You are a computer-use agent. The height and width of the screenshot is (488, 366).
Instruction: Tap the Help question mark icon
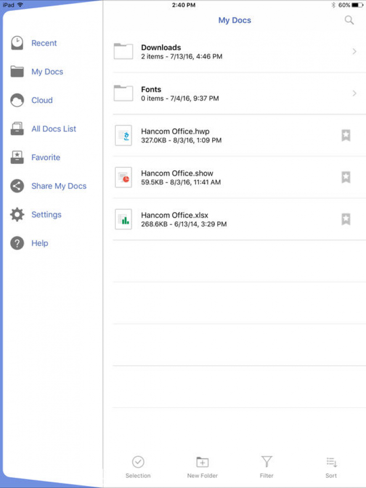coord(17,244)
